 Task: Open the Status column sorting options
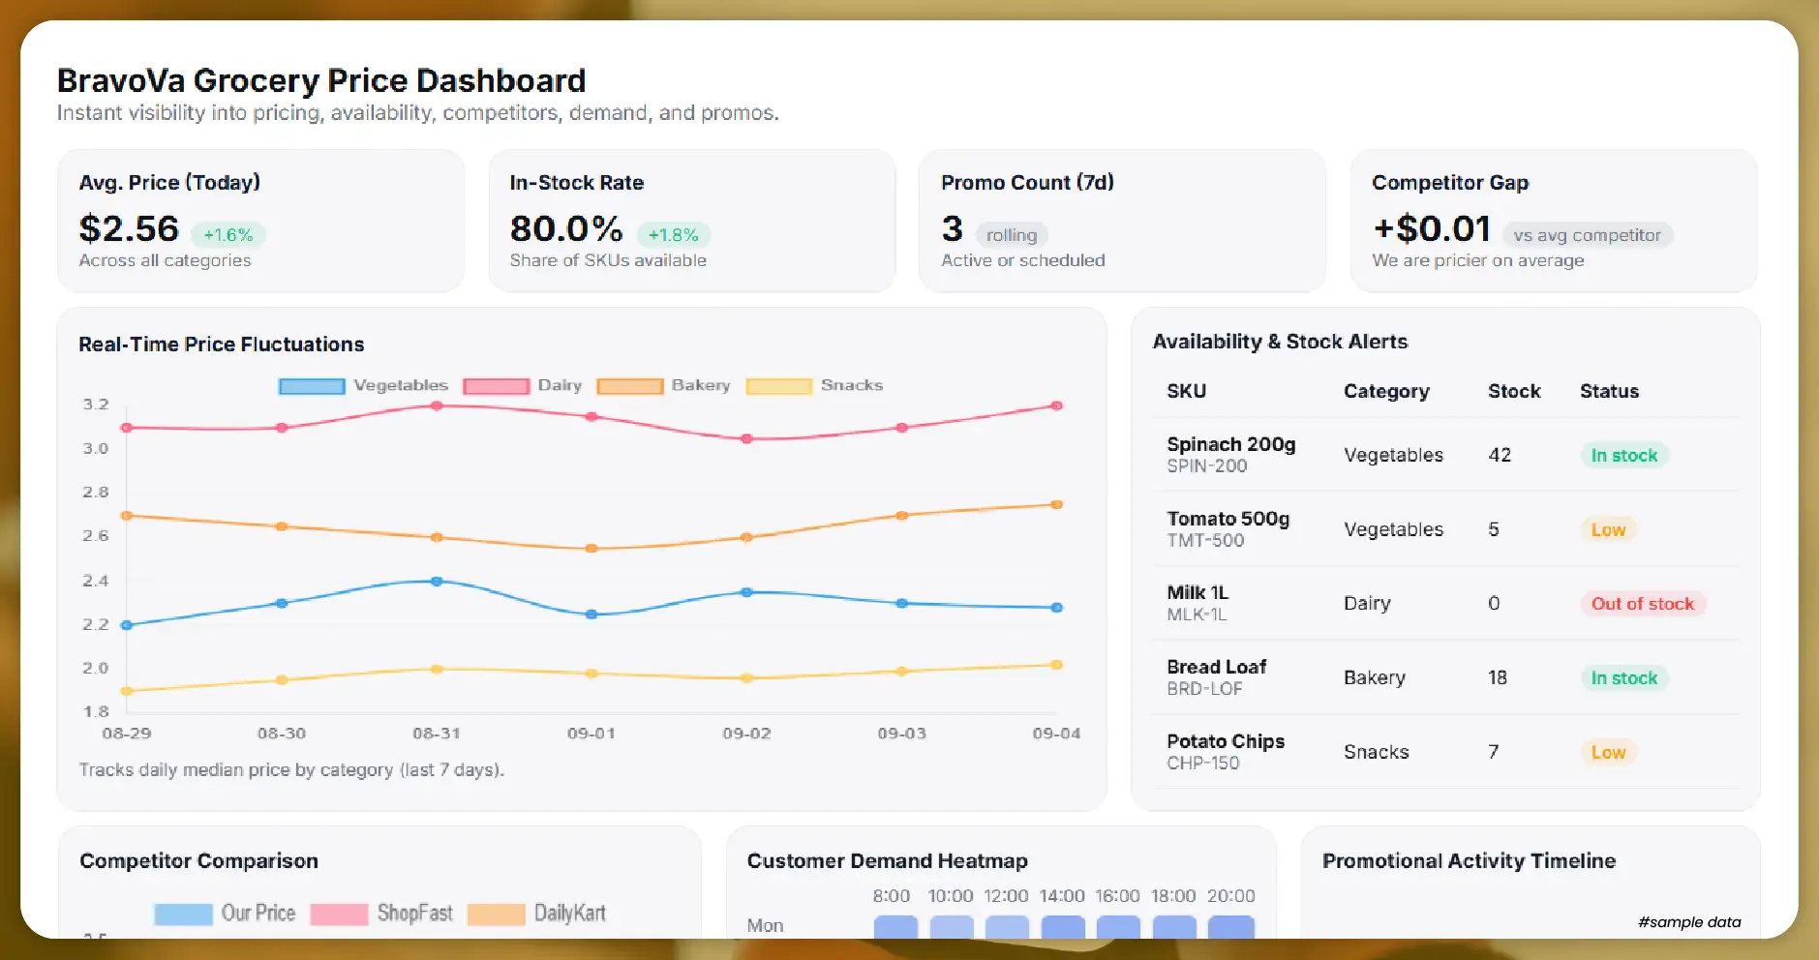pos(1608,391)
